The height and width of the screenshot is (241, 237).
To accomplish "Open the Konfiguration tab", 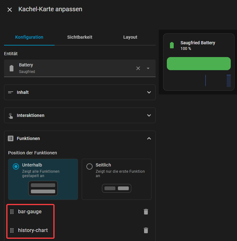I will pos(29,37).
